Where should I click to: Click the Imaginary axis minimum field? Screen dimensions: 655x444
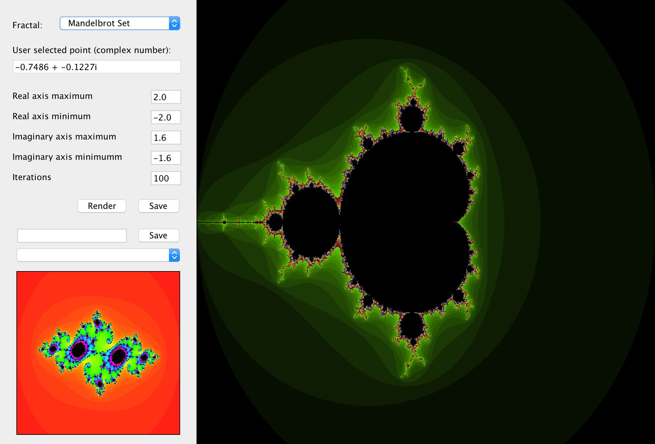click(x=166, y=158)
